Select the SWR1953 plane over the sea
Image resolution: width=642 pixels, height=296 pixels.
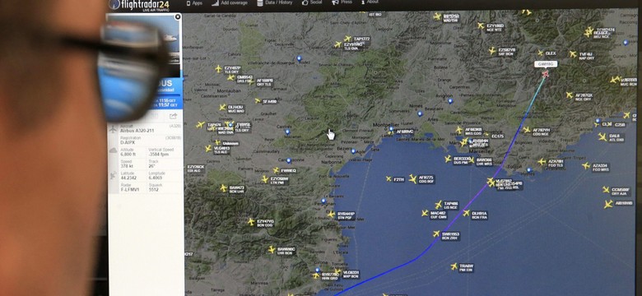tap(436, 234)
